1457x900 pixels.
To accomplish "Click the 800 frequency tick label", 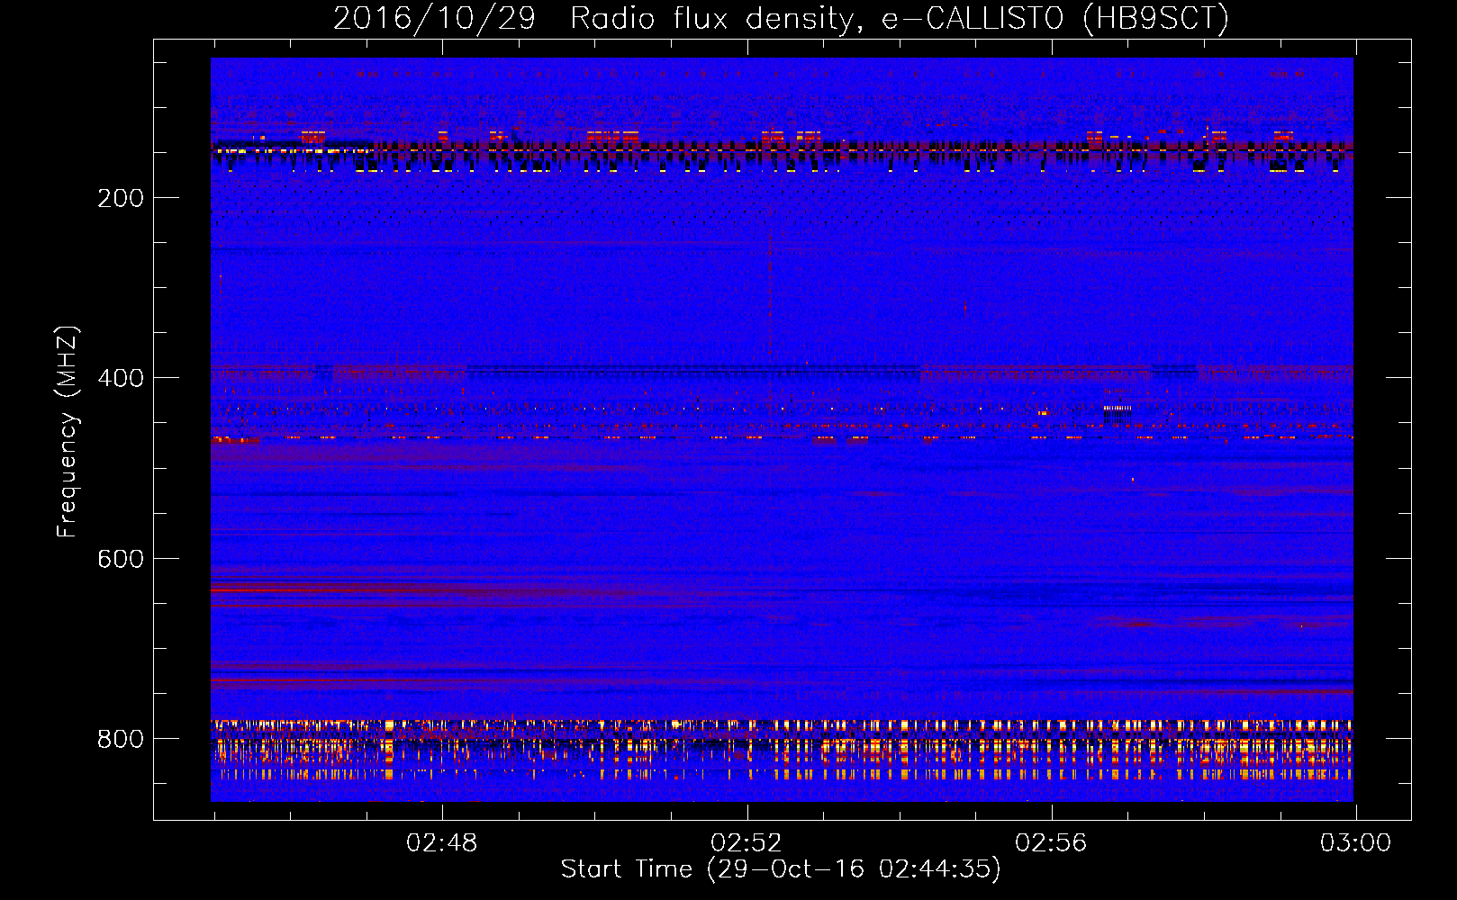I will pyautogui.click(x=121, y=739).
